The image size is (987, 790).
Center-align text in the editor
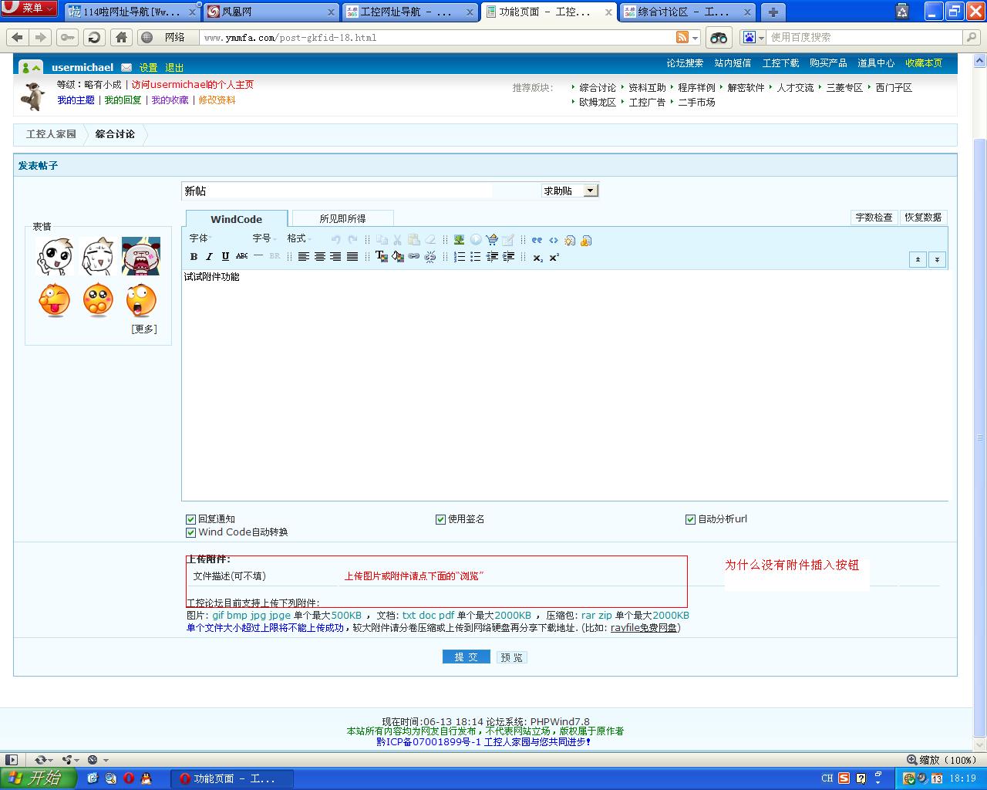tap(320, 257)
